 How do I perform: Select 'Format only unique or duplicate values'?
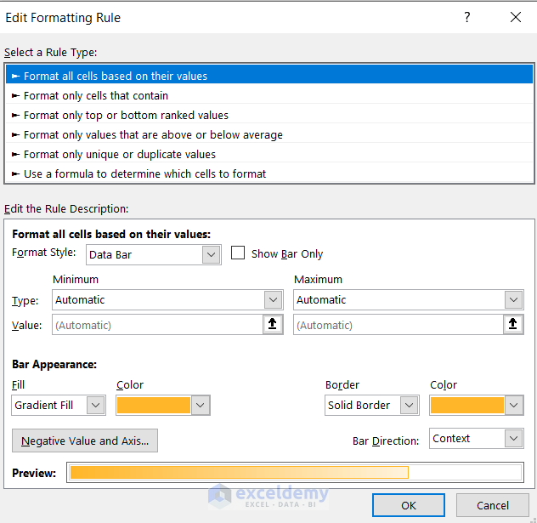tap(119, 155)
